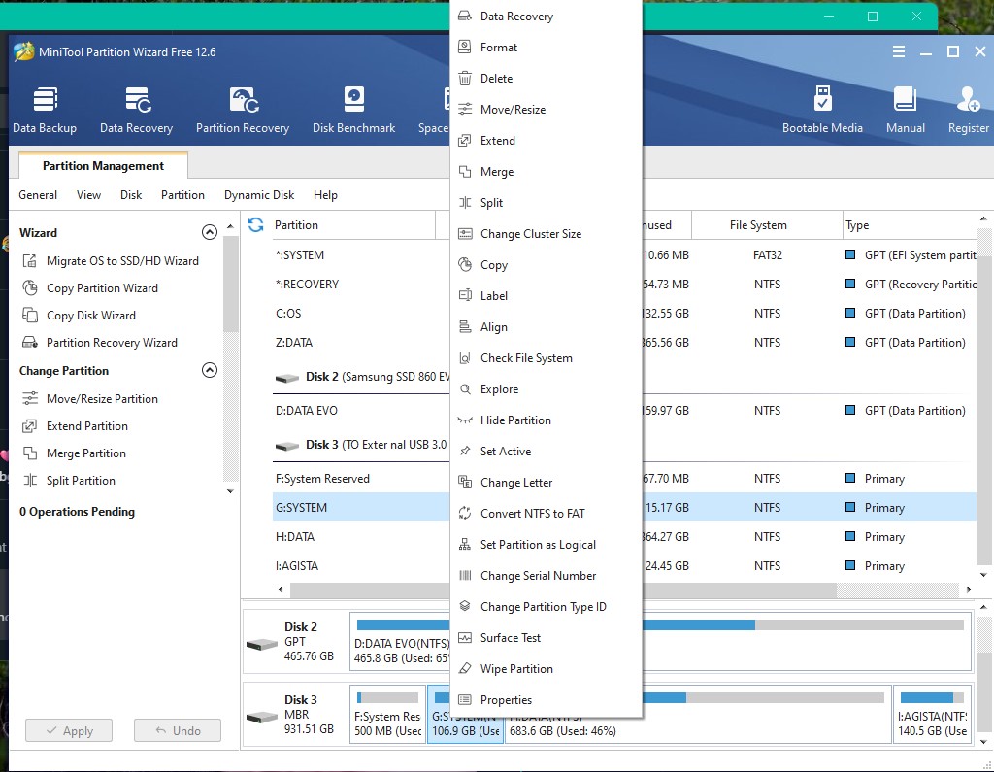Click the Apply button
The image size is (994, 772).
(69, 731)
